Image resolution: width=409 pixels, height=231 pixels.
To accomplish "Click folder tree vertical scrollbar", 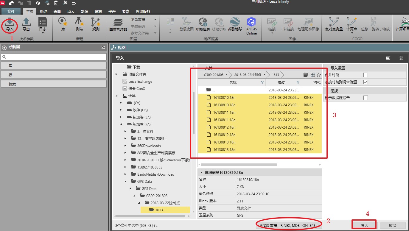I will coord(194,113).
